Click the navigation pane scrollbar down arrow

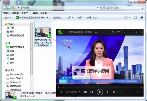click(x=32, y=89)
